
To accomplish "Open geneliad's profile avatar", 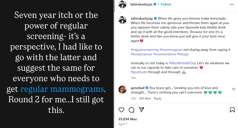I will click(123, 89).
